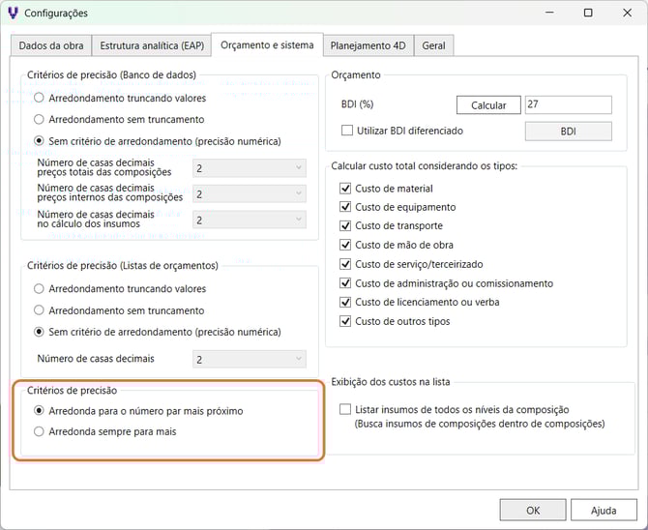Select Arredondamento truncando valores in Banco de dados
The height and width of the screenshot is (530, 648).
[x=40, y=98]
